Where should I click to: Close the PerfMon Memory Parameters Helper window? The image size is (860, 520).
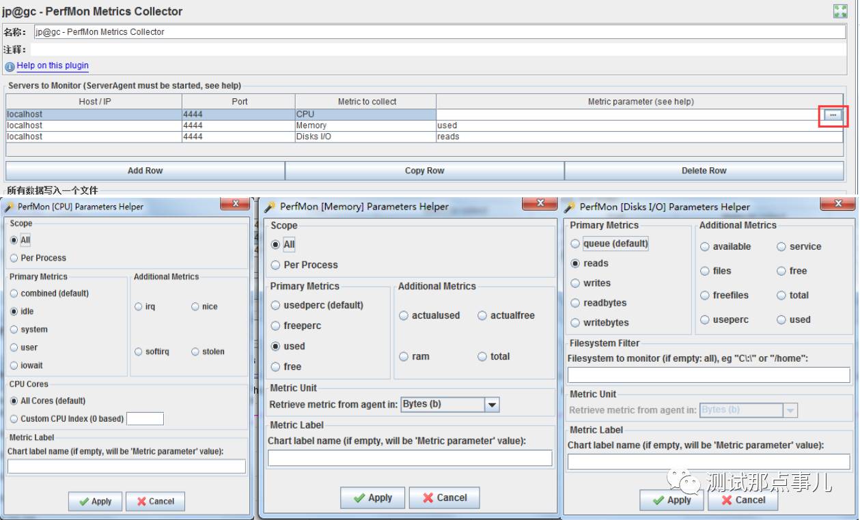540,203
